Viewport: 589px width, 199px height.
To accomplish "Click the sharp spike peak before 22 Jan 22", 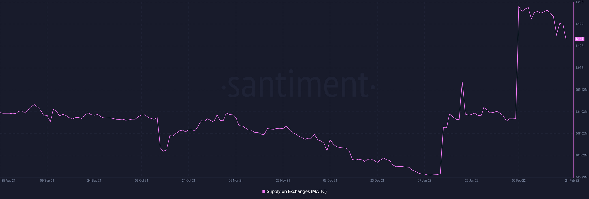I will click(x=462, y=82).
